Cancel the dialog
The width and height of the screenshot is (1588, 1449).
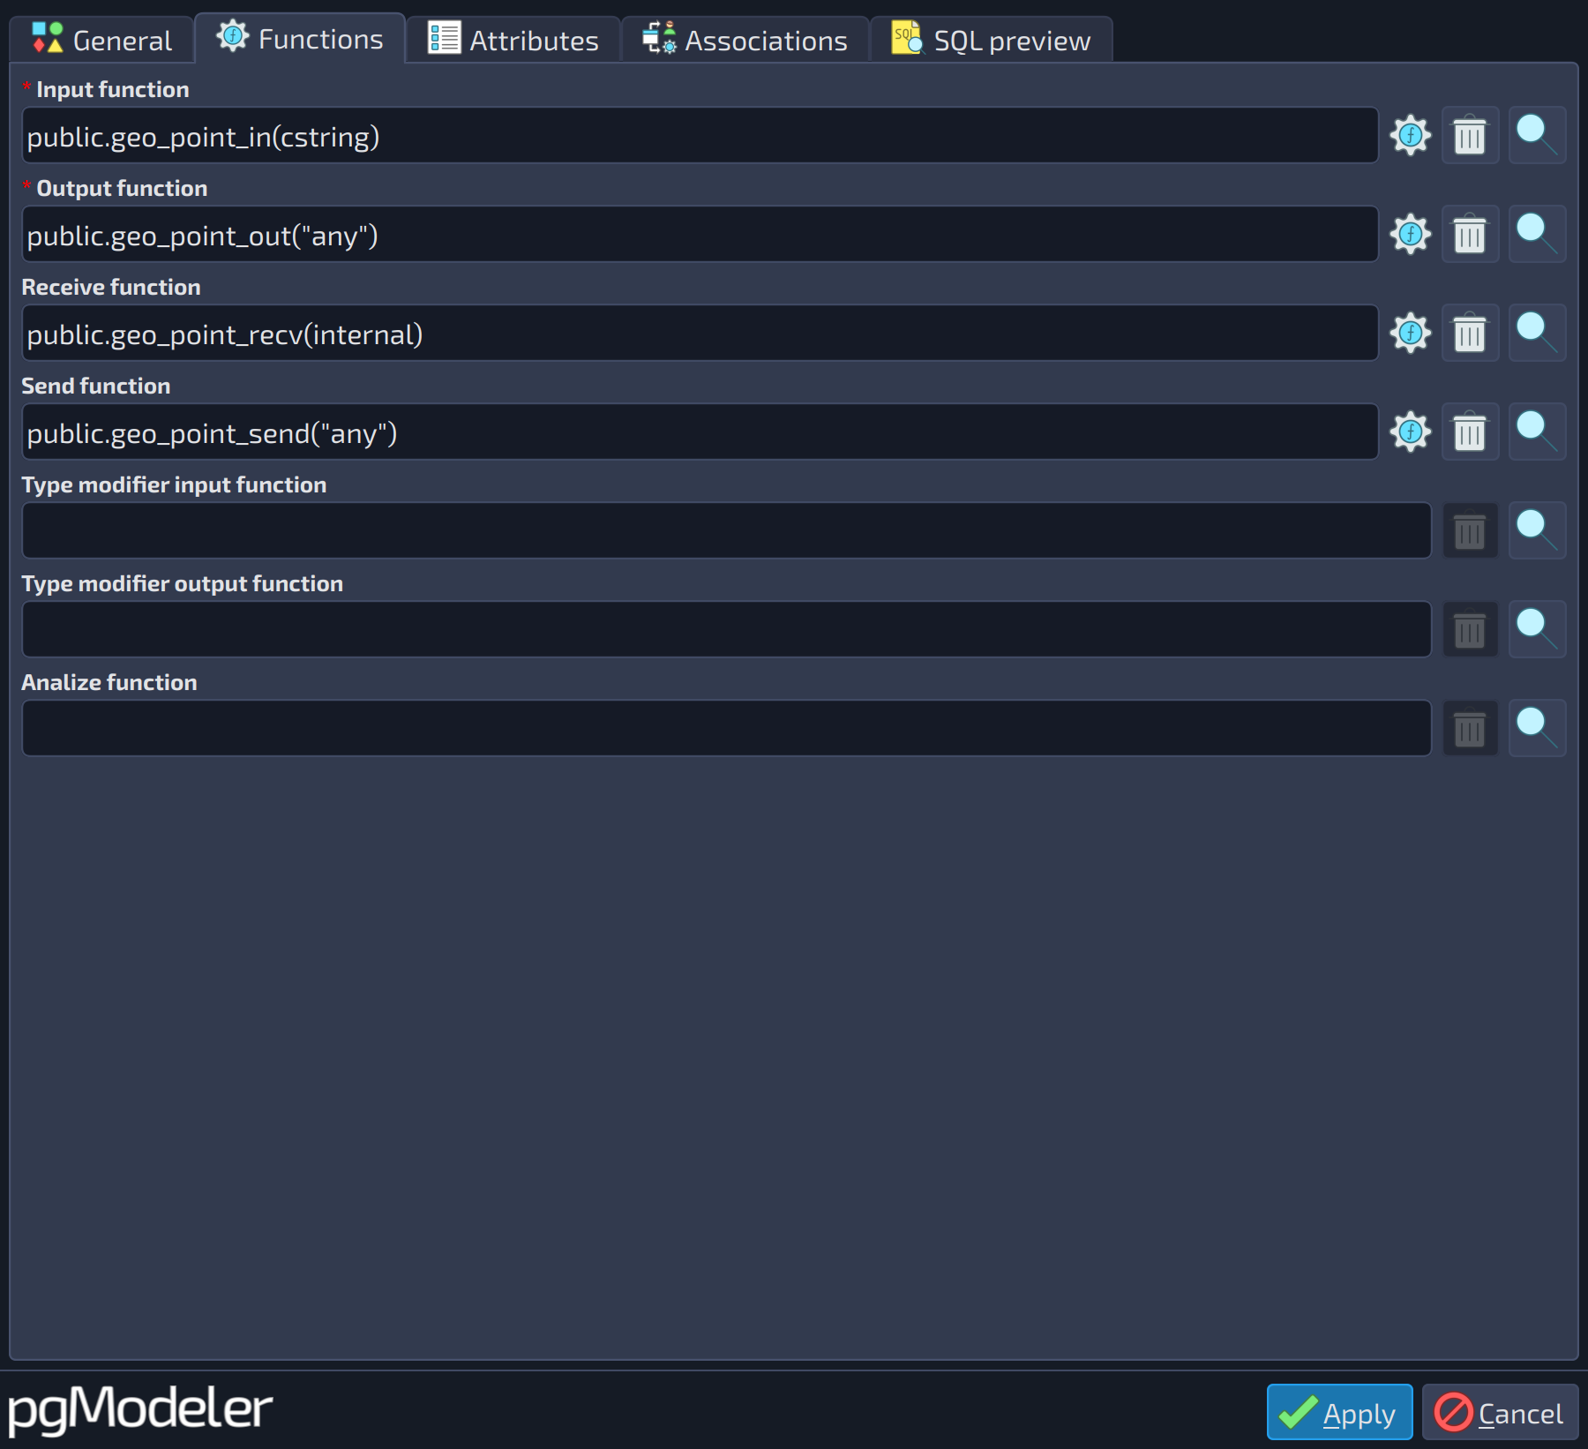[1500, 1413]
